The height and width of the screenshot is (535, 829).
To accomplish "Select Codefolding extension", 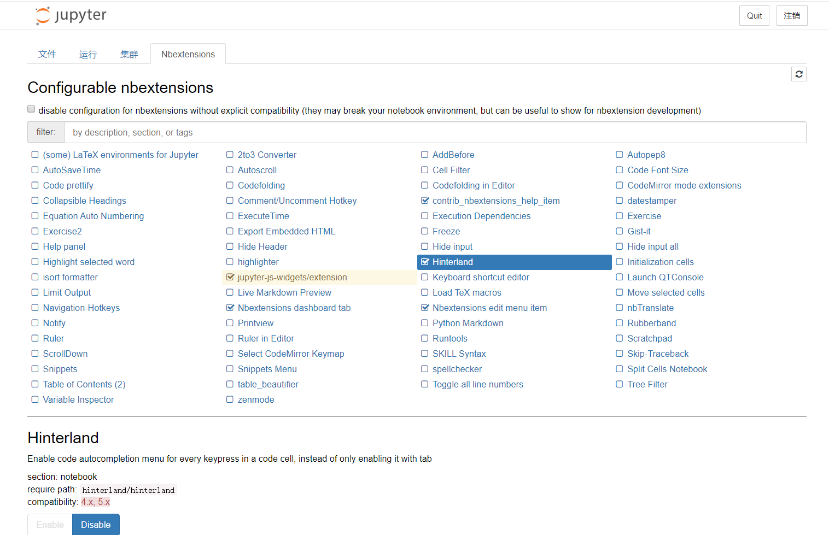I will pos(261,186).
